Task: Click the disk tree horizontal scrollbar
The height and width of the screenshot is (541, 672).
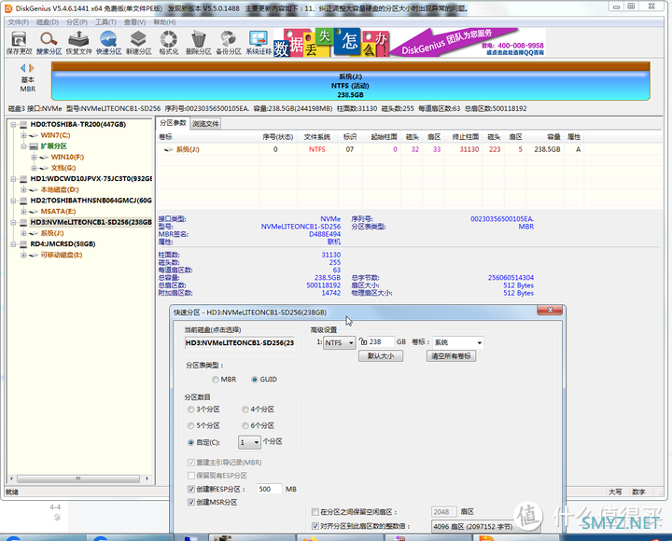Action: coord(78,479)
